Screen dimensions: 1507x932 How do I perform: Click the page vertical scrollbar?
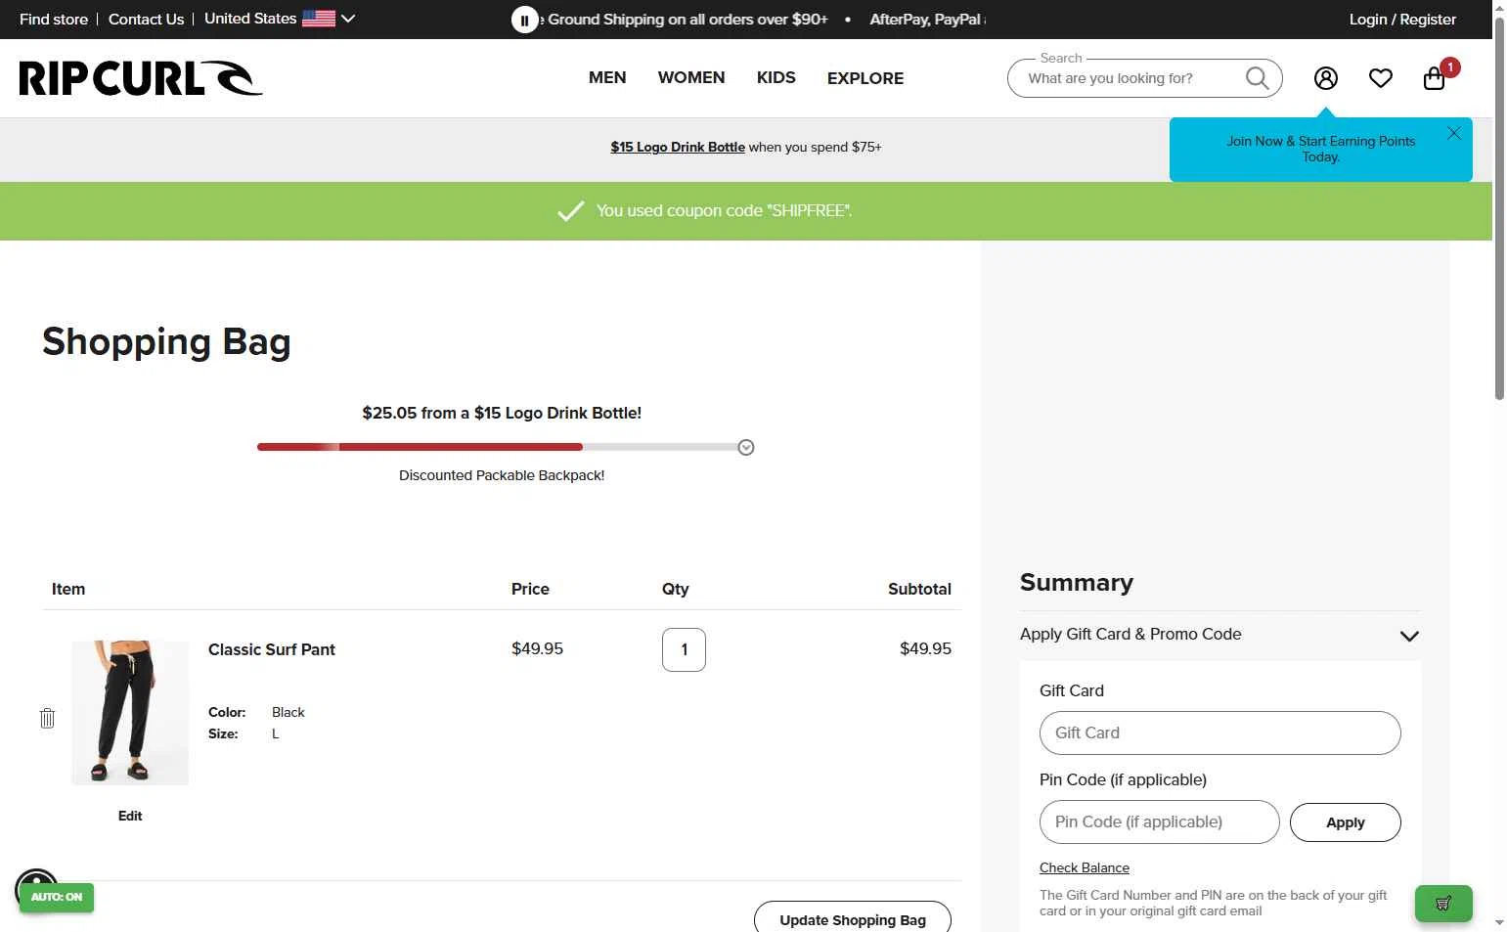click(x=1499, y=207)
